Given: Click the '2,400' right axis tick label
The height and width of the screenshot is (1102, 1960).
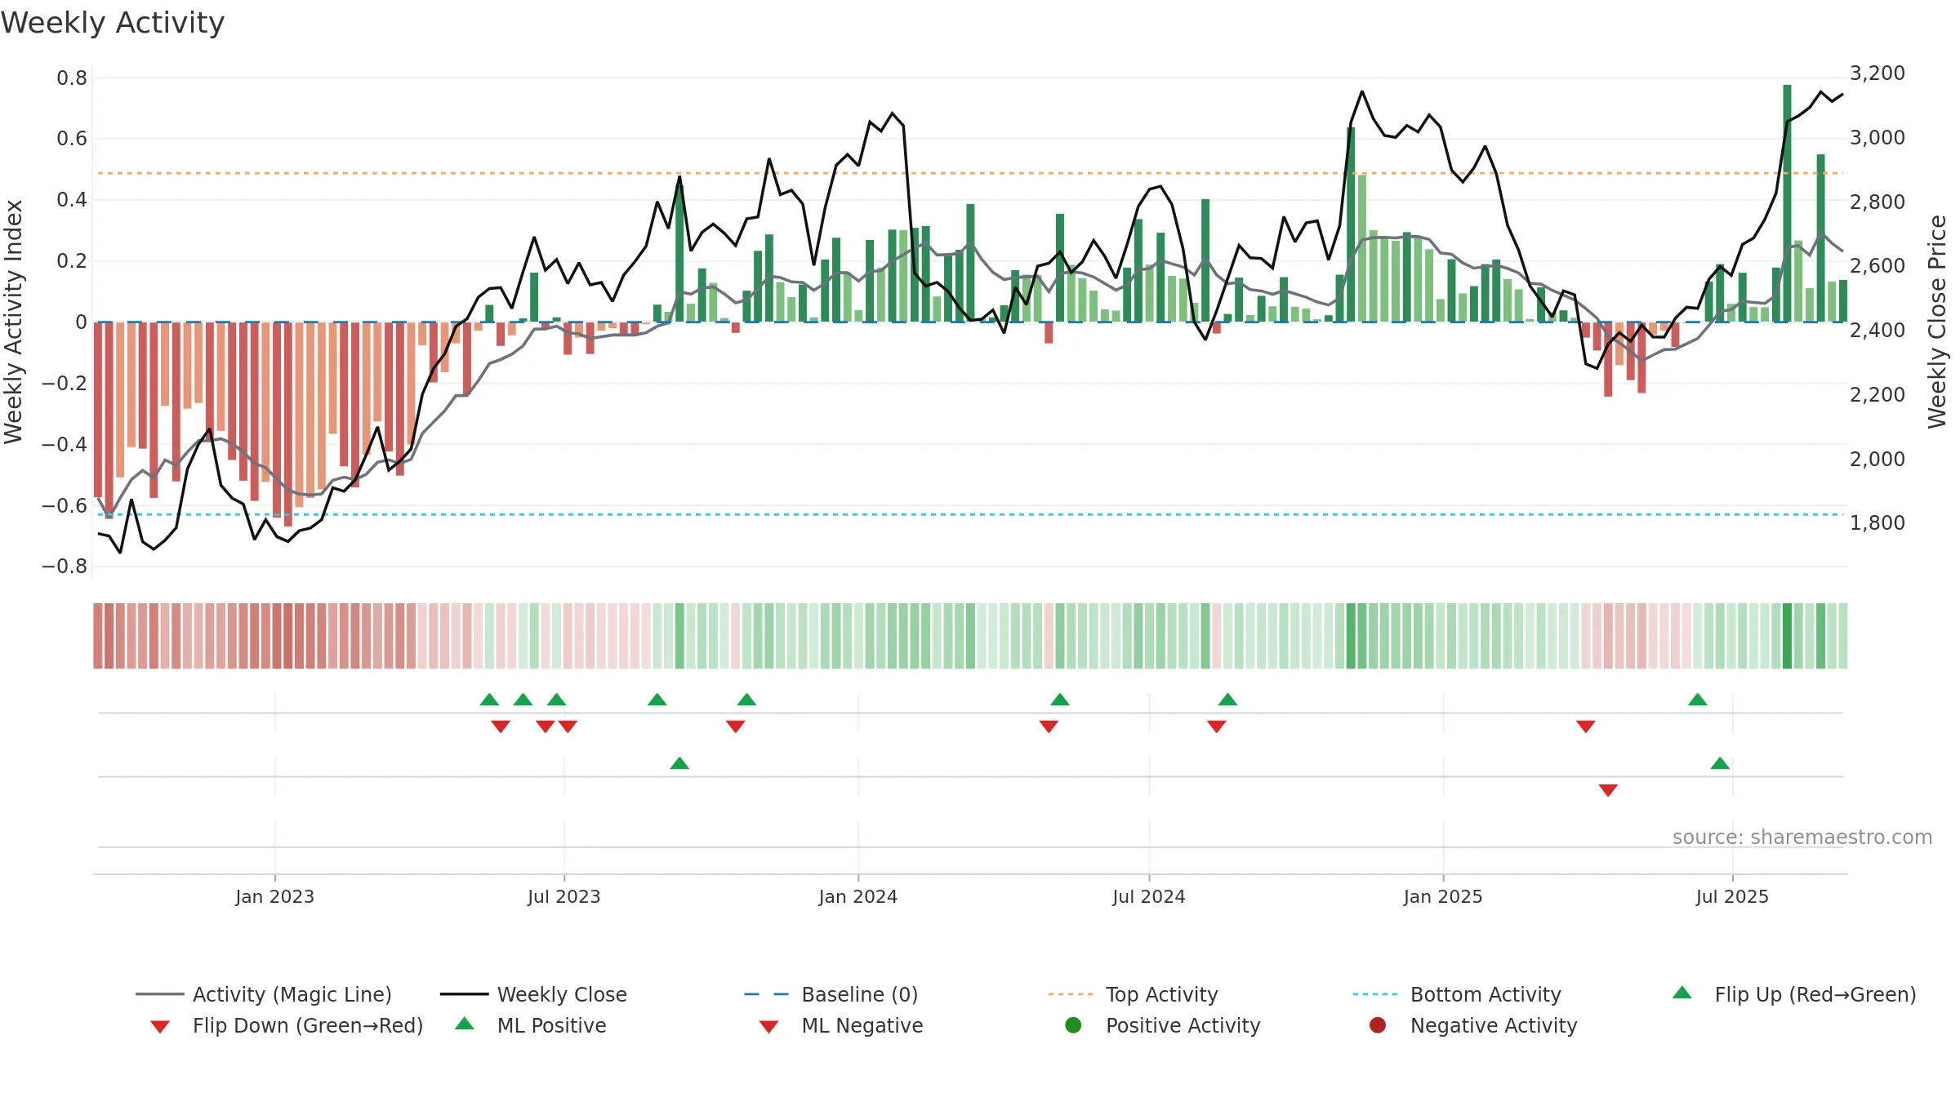Looking at the screenshot, I should pos(1878,331).
